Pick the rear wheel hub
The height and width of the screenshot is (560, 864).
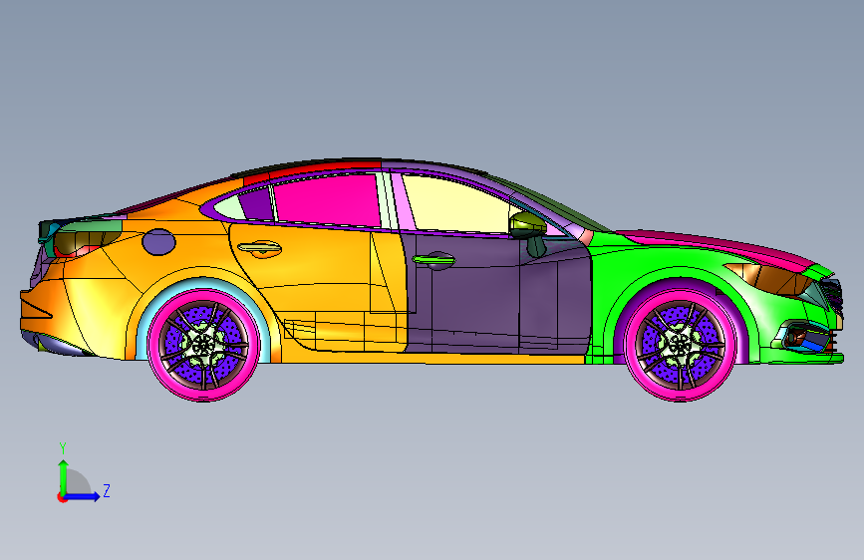click(x=203, y=344)
